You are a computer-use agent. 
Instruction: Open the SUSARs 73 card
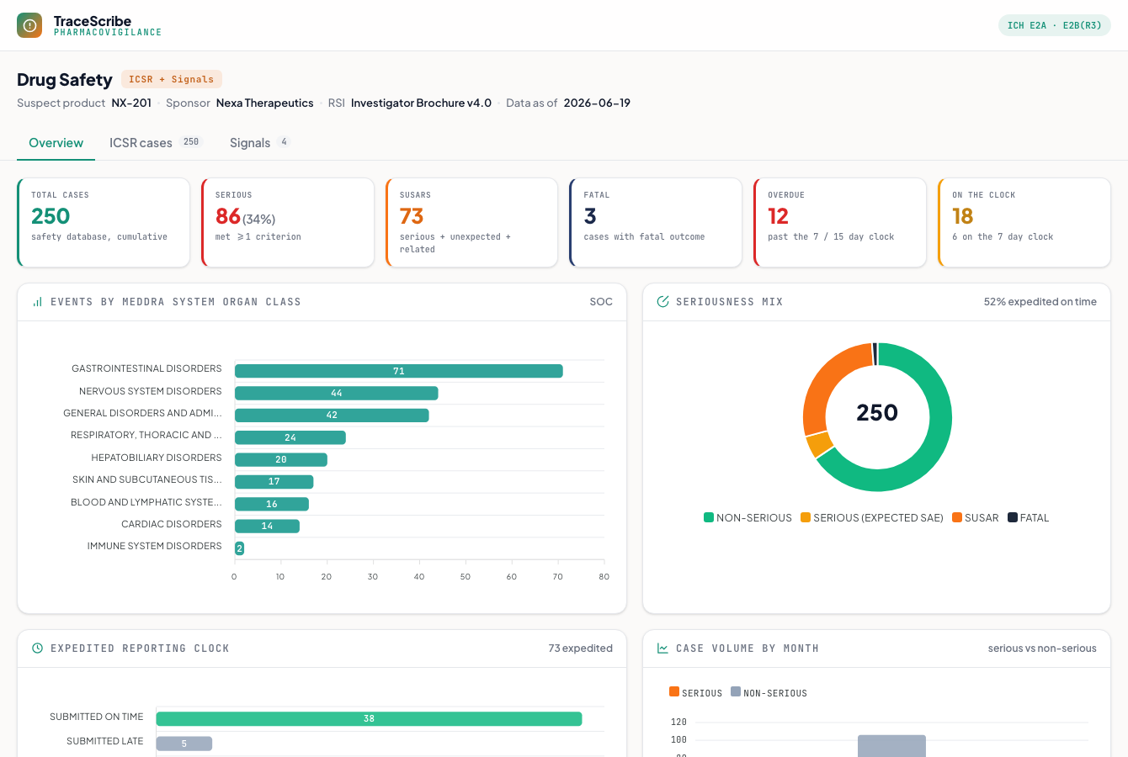tap(471, 223)
